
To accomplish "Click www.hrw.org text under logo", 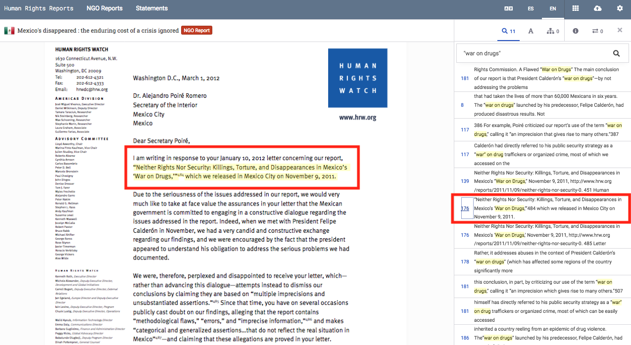I will [358, 118].
